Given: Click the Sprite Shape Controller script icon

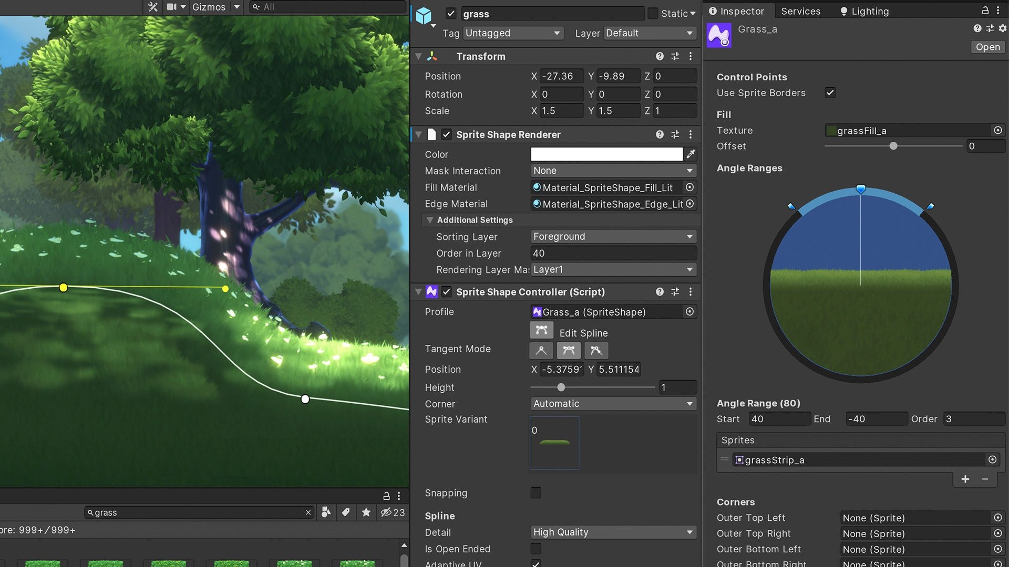Looking at the screenshot, I should point(432,291).
